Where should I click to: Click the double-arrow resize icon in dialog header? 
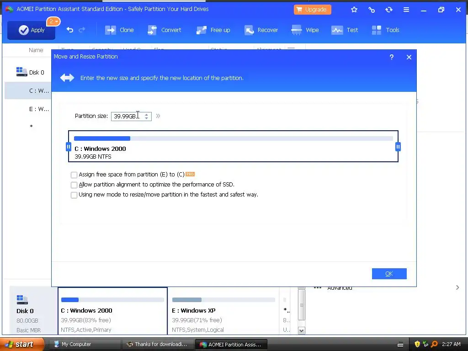67,78
